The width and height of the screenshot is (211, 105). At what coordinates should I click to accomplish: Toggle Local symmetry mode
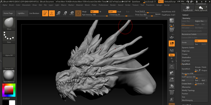pos(172,44)
